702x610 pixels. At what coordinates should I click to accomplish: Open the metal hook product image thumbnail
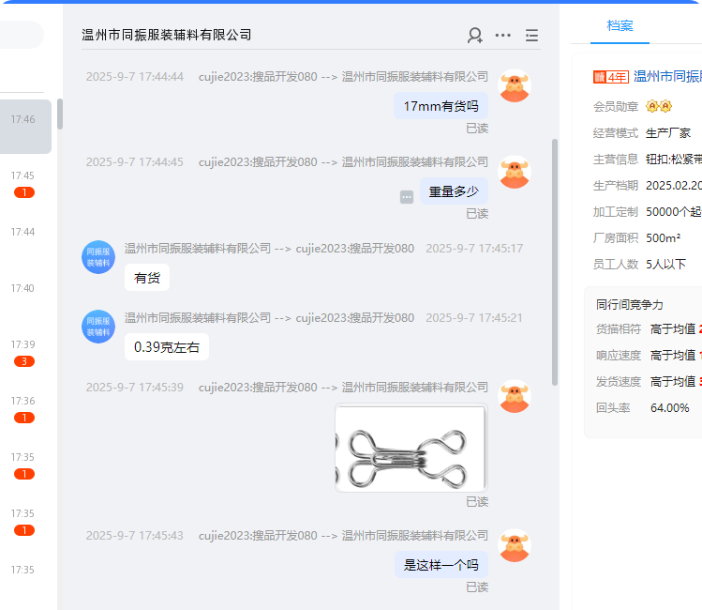pyautogui.click(x=411, y=448)
